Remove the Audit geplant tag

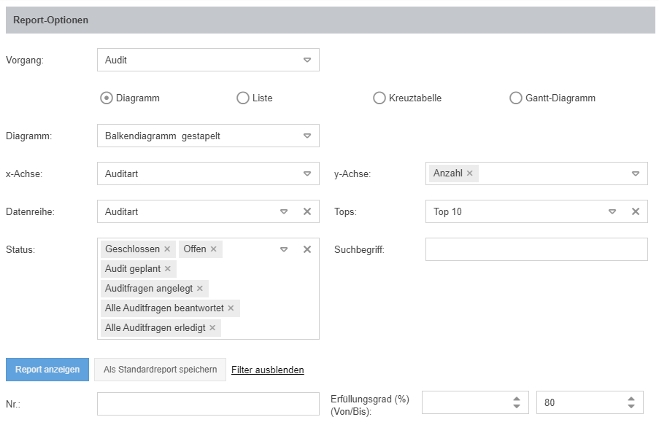point(168,269)
